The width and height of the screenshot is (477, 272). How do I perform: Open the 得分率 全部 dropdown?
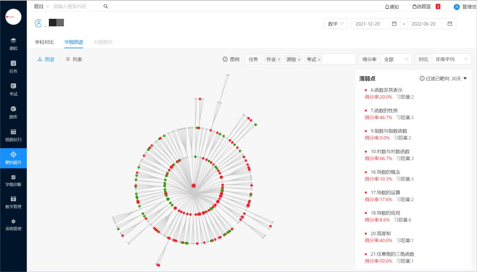click(396, 59)
